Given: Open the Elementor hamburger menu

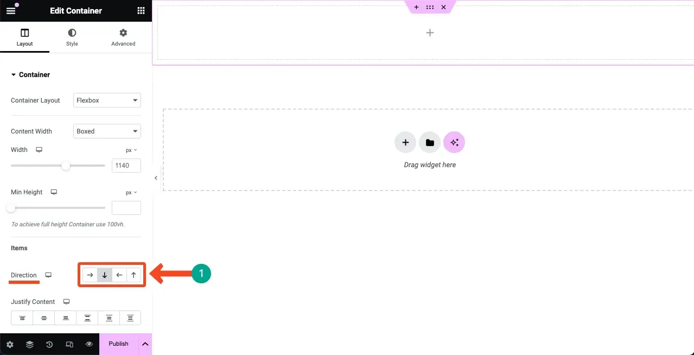Looking at the screenshot, I should [x=11, y=10].
